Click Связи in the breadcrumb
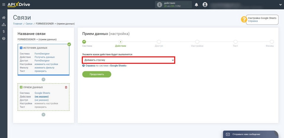The image size is (284, 138). pyautogui.click(x=29, y=24)
